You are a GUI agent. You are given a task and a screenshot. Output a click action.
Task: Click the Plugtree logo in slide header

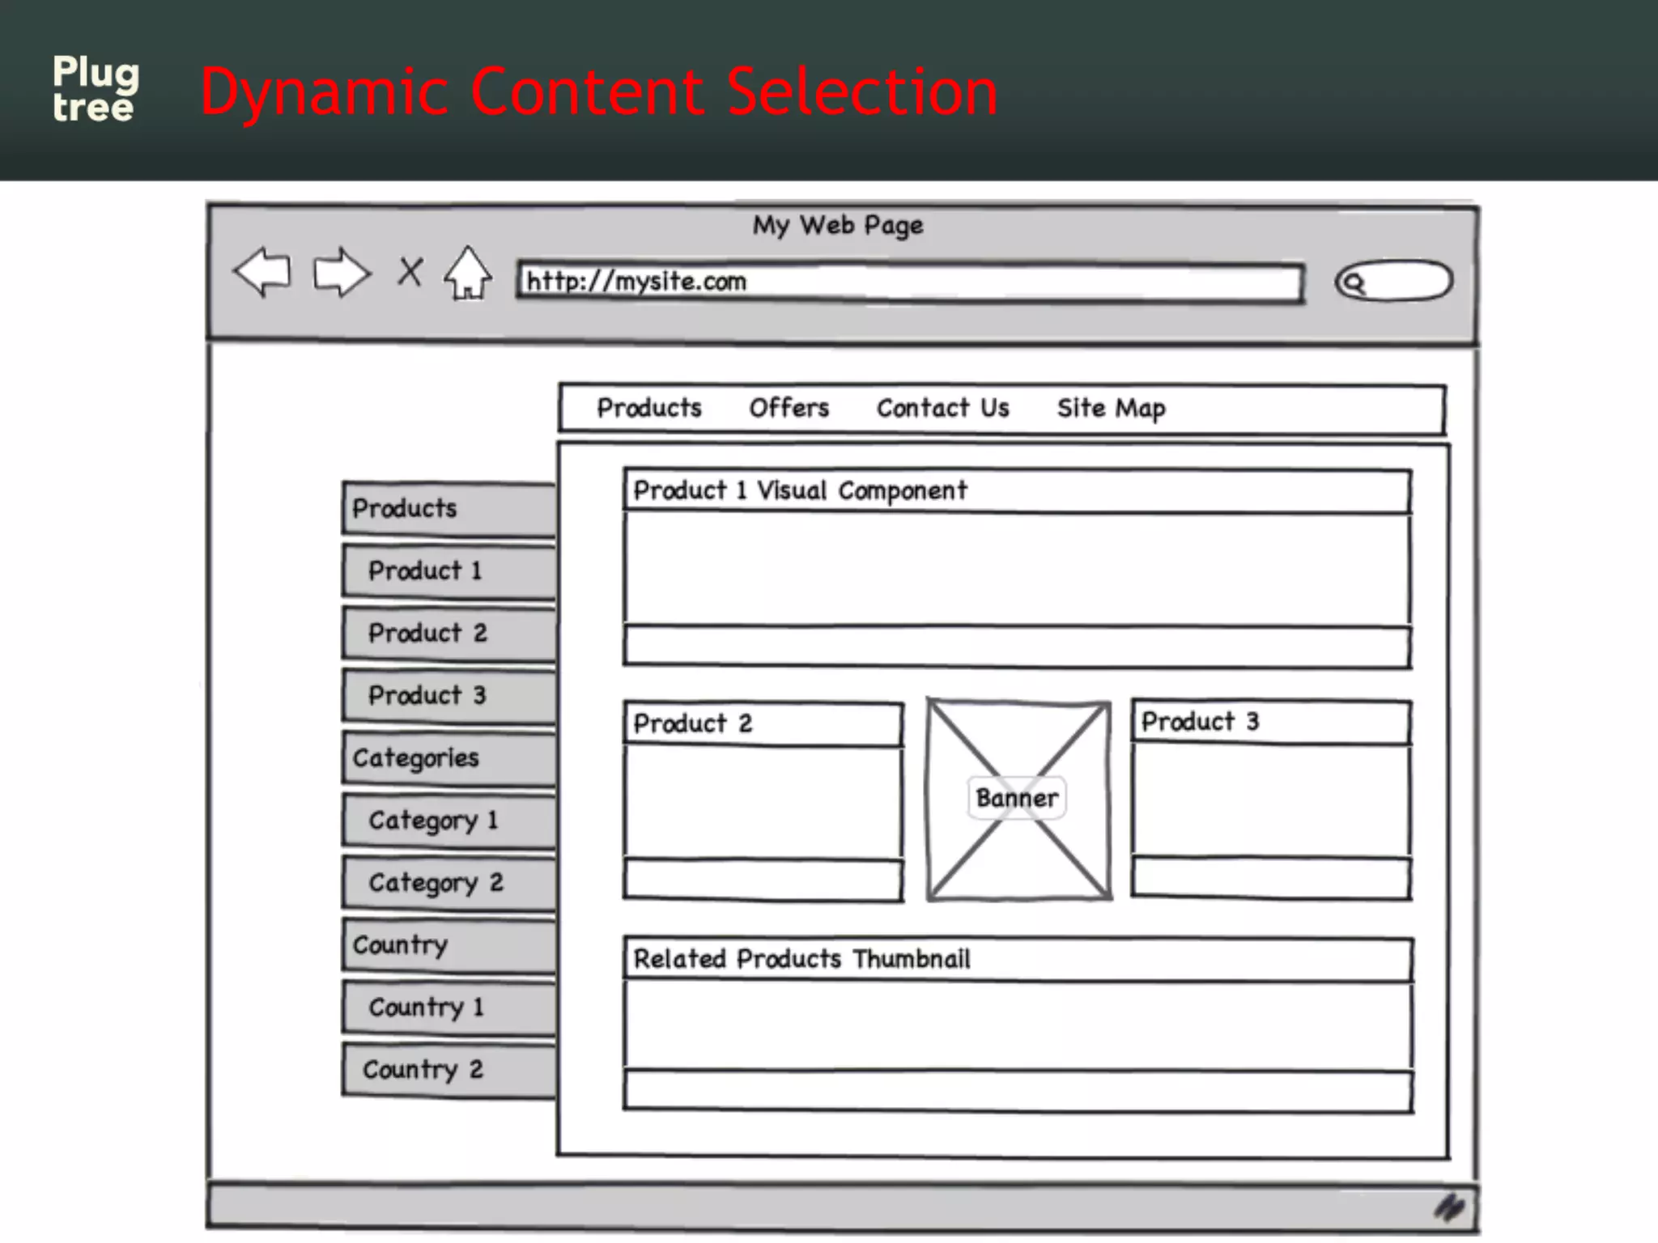pos(96,88)
